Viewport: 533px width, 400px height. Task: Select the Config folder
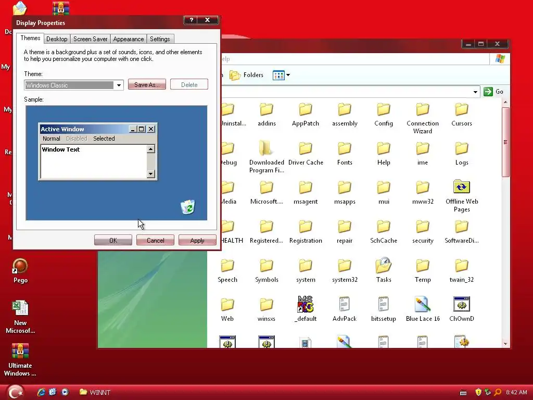(x=384, y=115)
